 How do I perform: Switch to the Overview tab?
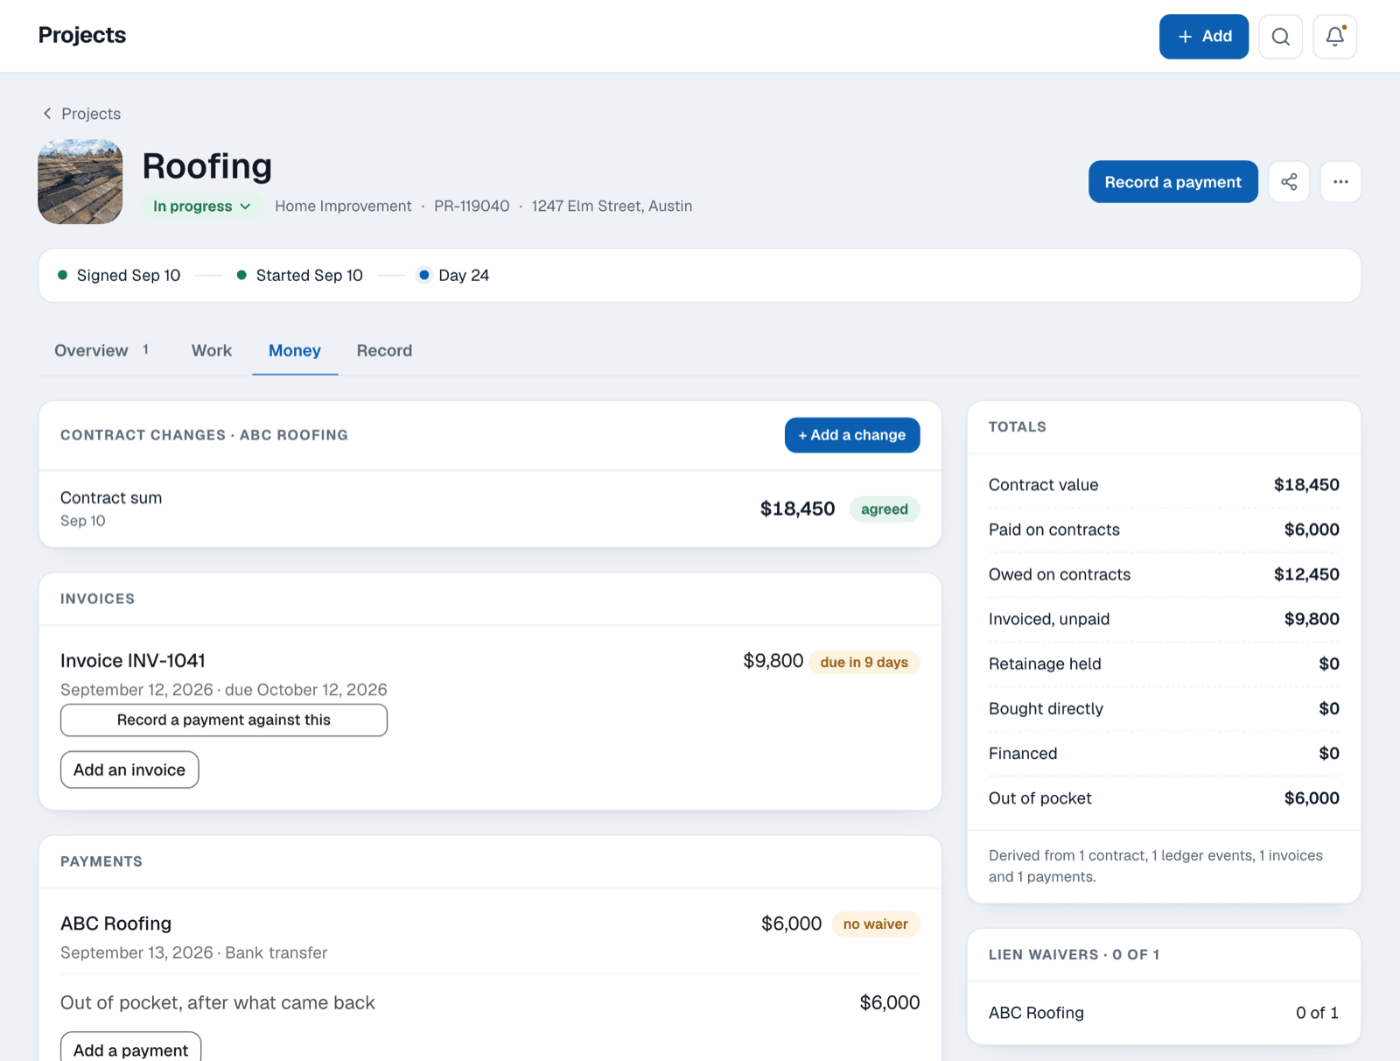click(101, 351)
